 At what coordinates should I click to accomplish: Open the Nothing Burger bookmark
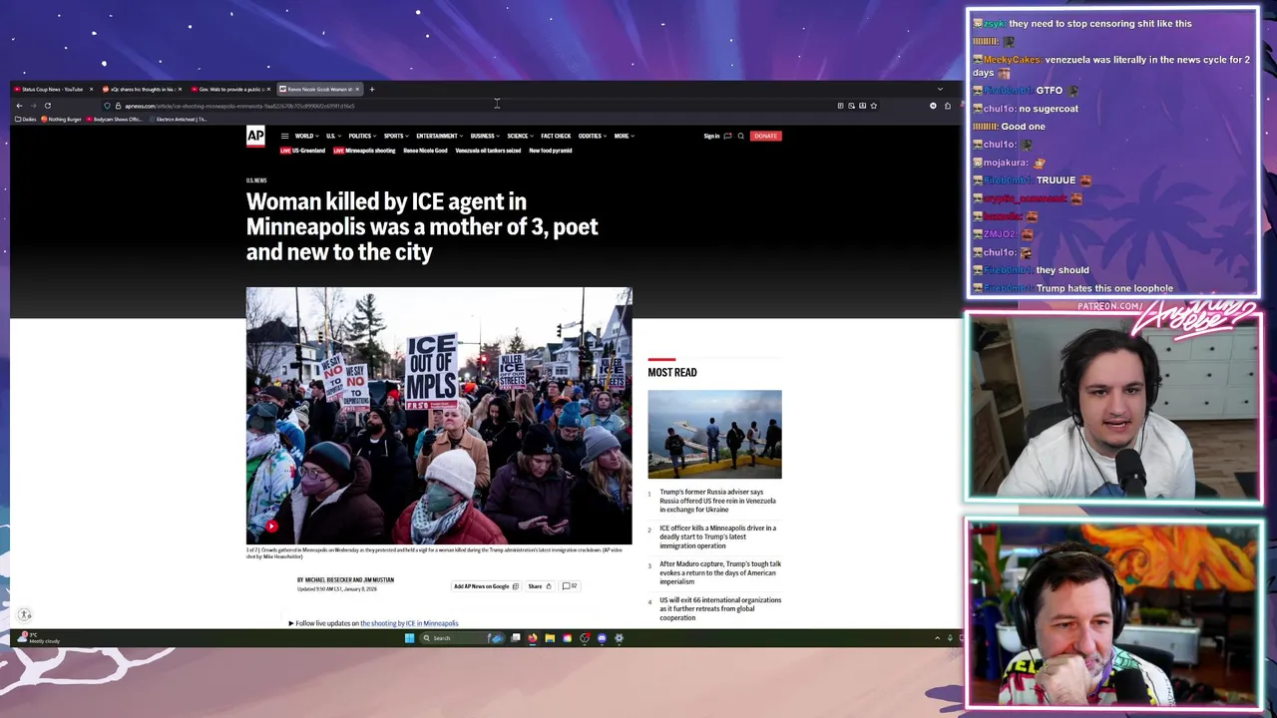pos(61,120)
